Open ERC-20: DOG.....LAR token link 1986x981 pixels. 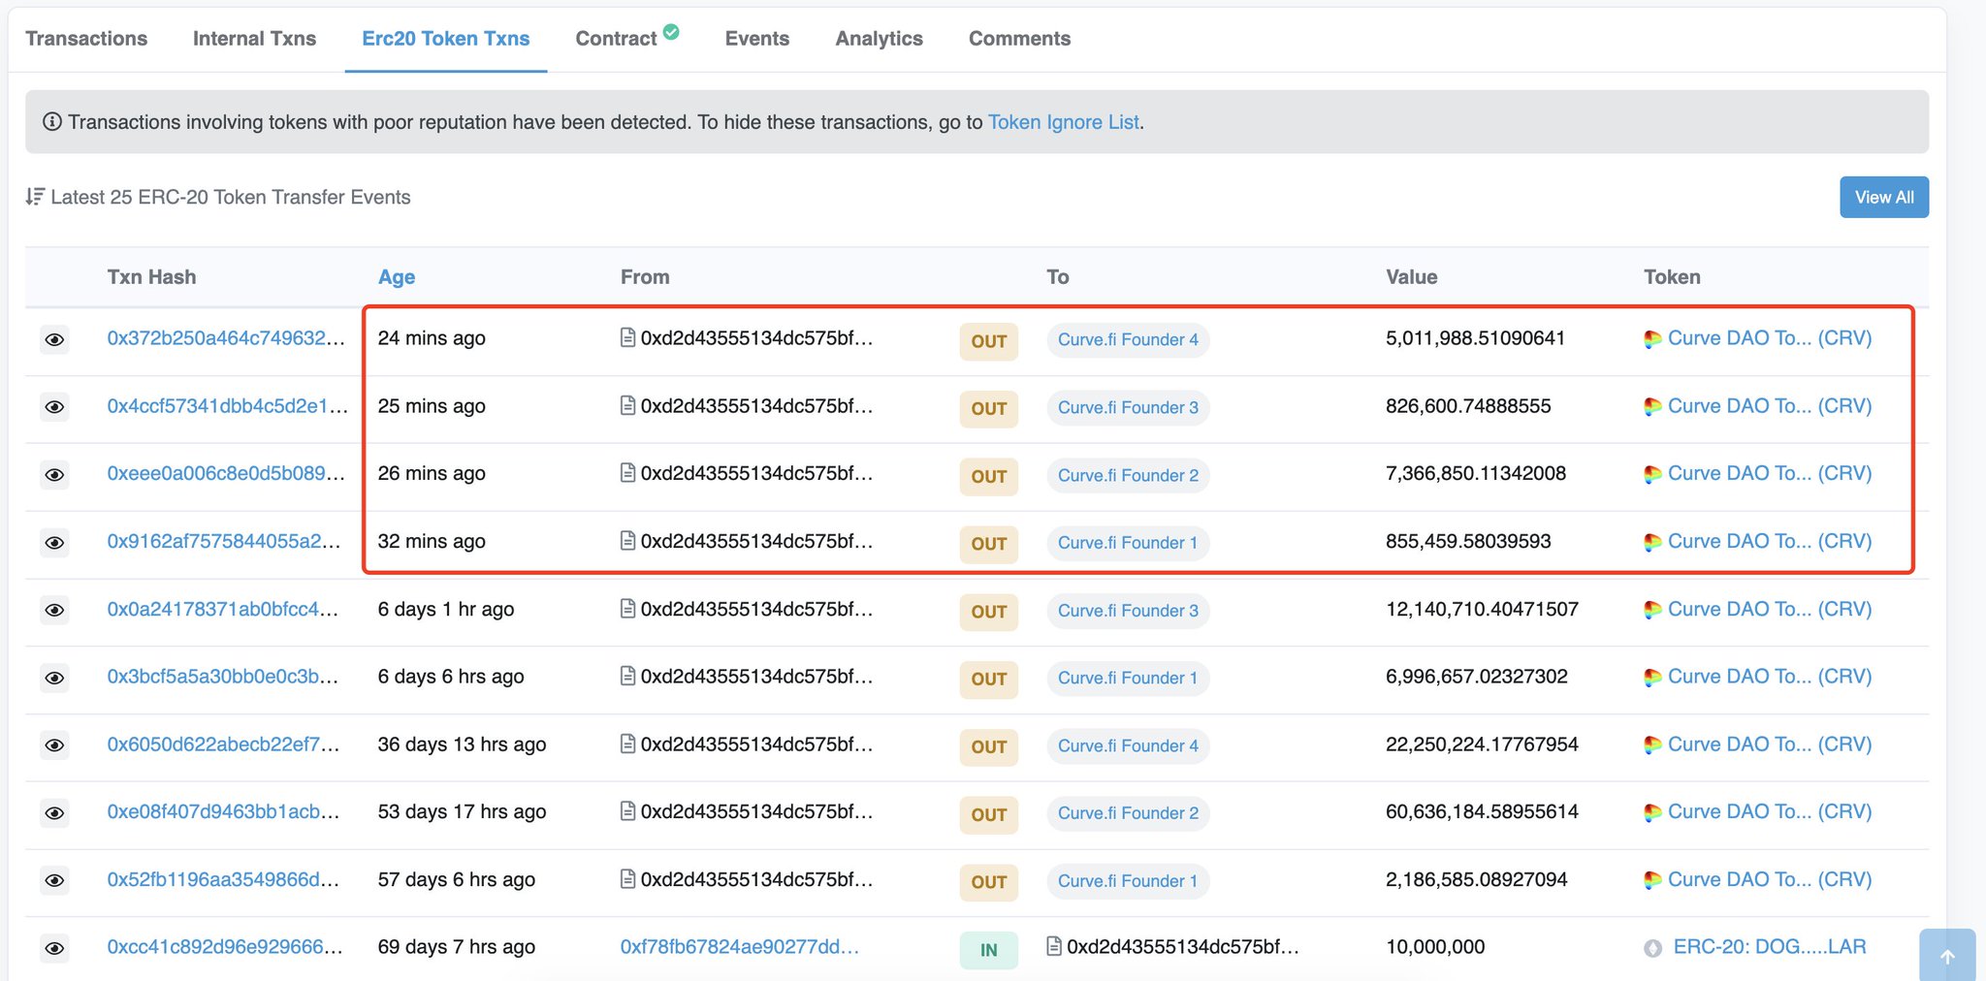pyautogui.click(x=1770, y=946)
